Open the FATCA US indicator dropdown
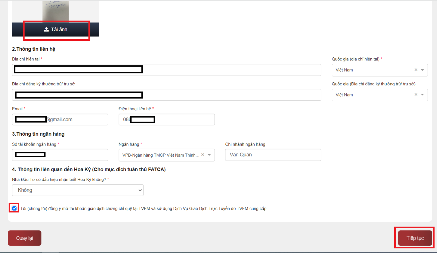437x253 pixels. (78, 190)
